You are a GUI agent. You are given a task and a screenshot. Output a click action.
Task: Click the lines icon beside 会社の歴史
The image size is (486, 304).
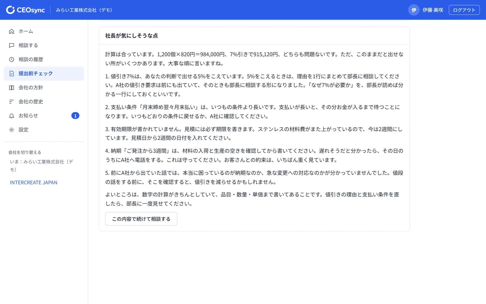tap(12, 102)
